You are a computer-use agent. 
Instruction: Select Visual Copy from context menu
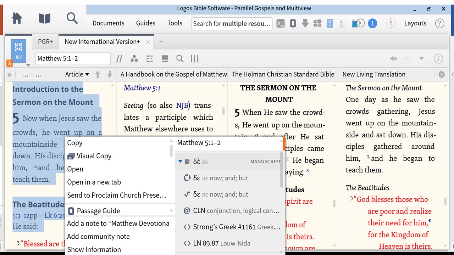(x=94, y=156)
